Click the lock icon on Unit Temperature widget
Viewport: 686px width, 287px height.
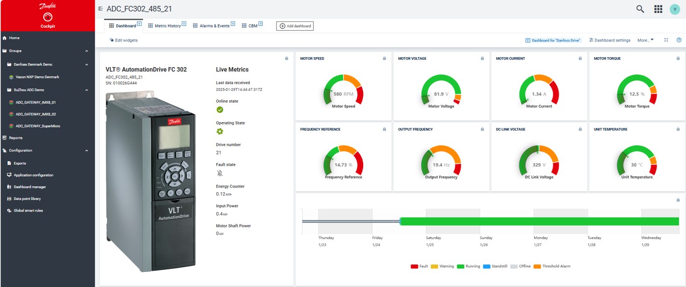click(x=678, y=129)
